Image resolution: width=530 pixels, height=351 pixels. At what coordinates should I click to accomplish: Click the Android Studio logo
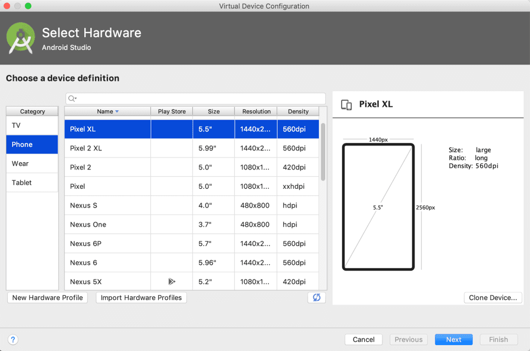(x=21, y=38)
